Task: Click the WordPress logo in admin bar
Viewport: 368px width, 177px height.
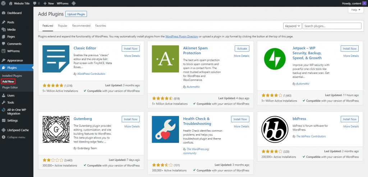Action: (4, 3)
